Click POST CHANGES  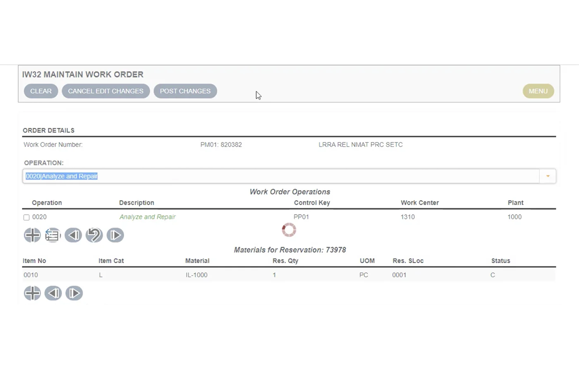pos(185,91)
